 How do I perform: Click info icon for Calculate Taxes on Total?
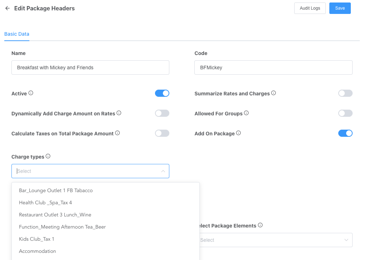pos(117,133)
